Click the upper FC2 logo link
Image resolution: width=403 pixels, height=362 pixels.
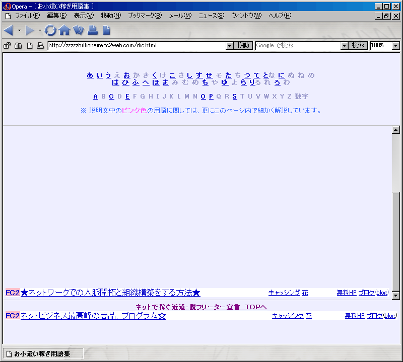click(x=13, y=293)
